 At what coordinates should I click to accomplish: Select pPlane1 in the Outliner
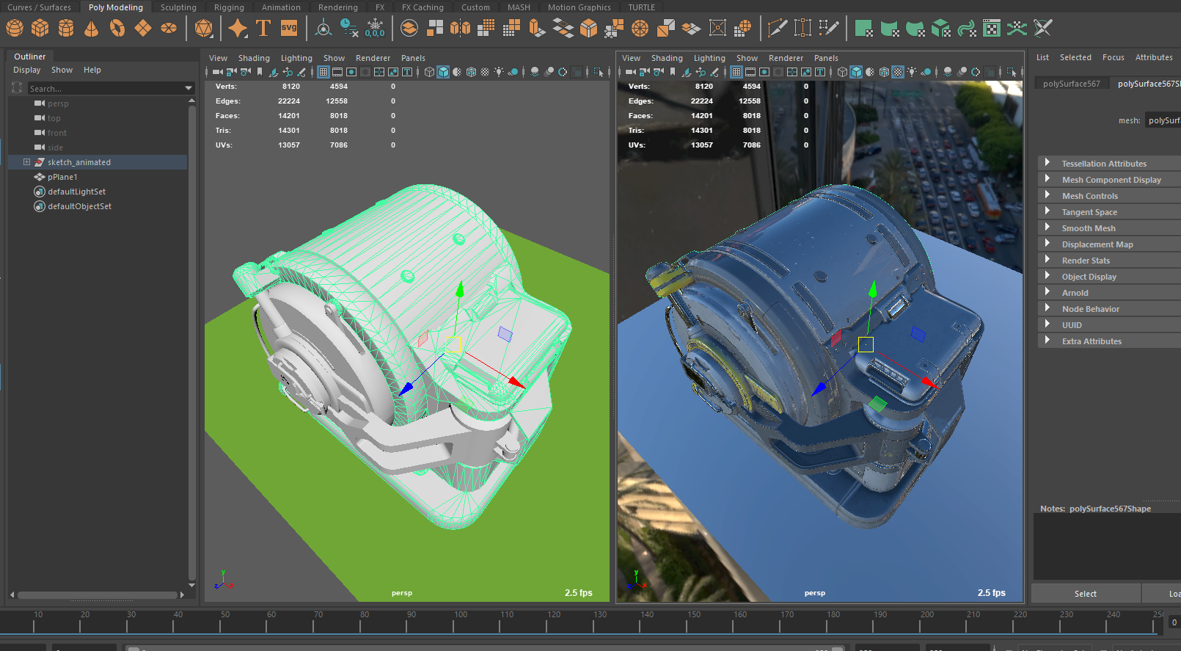click(x=62, y=177)
